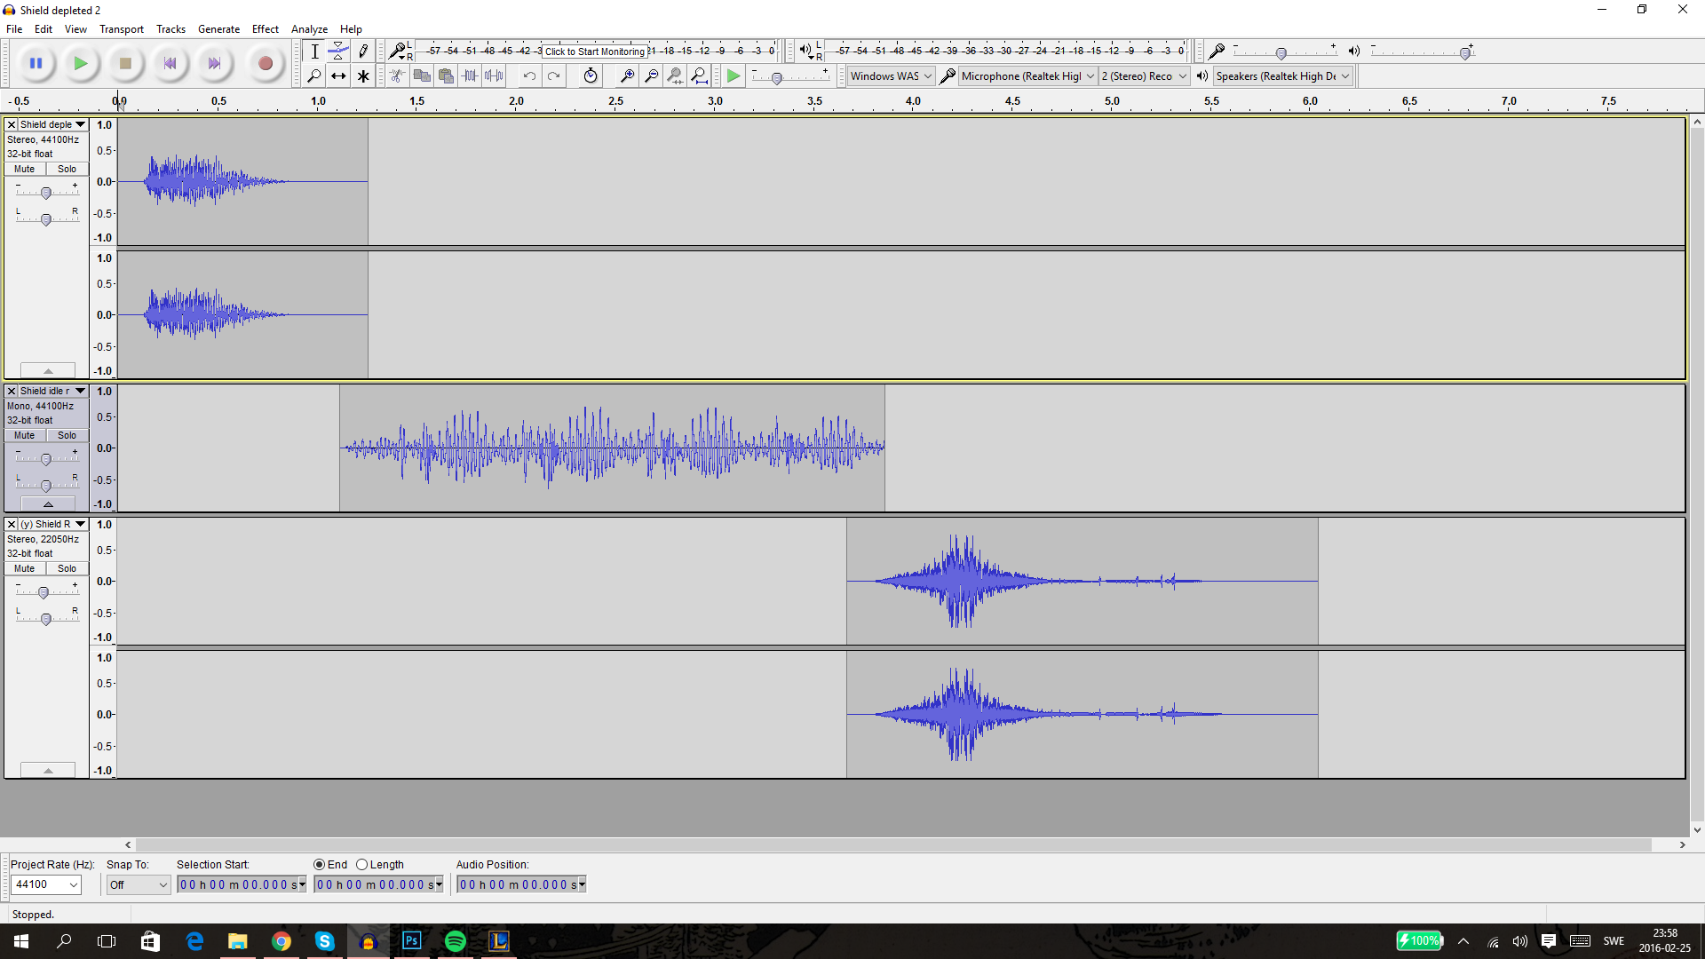The height and width of the screenshot is (959, 1705).
Task: Click Fit Project zoom icon
Action: 700,76
